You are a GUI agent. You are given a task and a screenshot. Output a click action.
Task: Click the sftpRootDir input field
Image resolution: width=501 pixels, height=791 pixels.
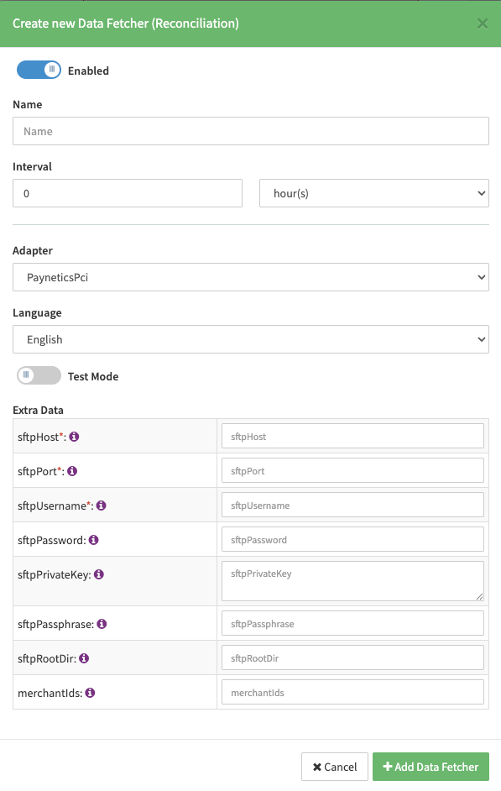(352, 657)
